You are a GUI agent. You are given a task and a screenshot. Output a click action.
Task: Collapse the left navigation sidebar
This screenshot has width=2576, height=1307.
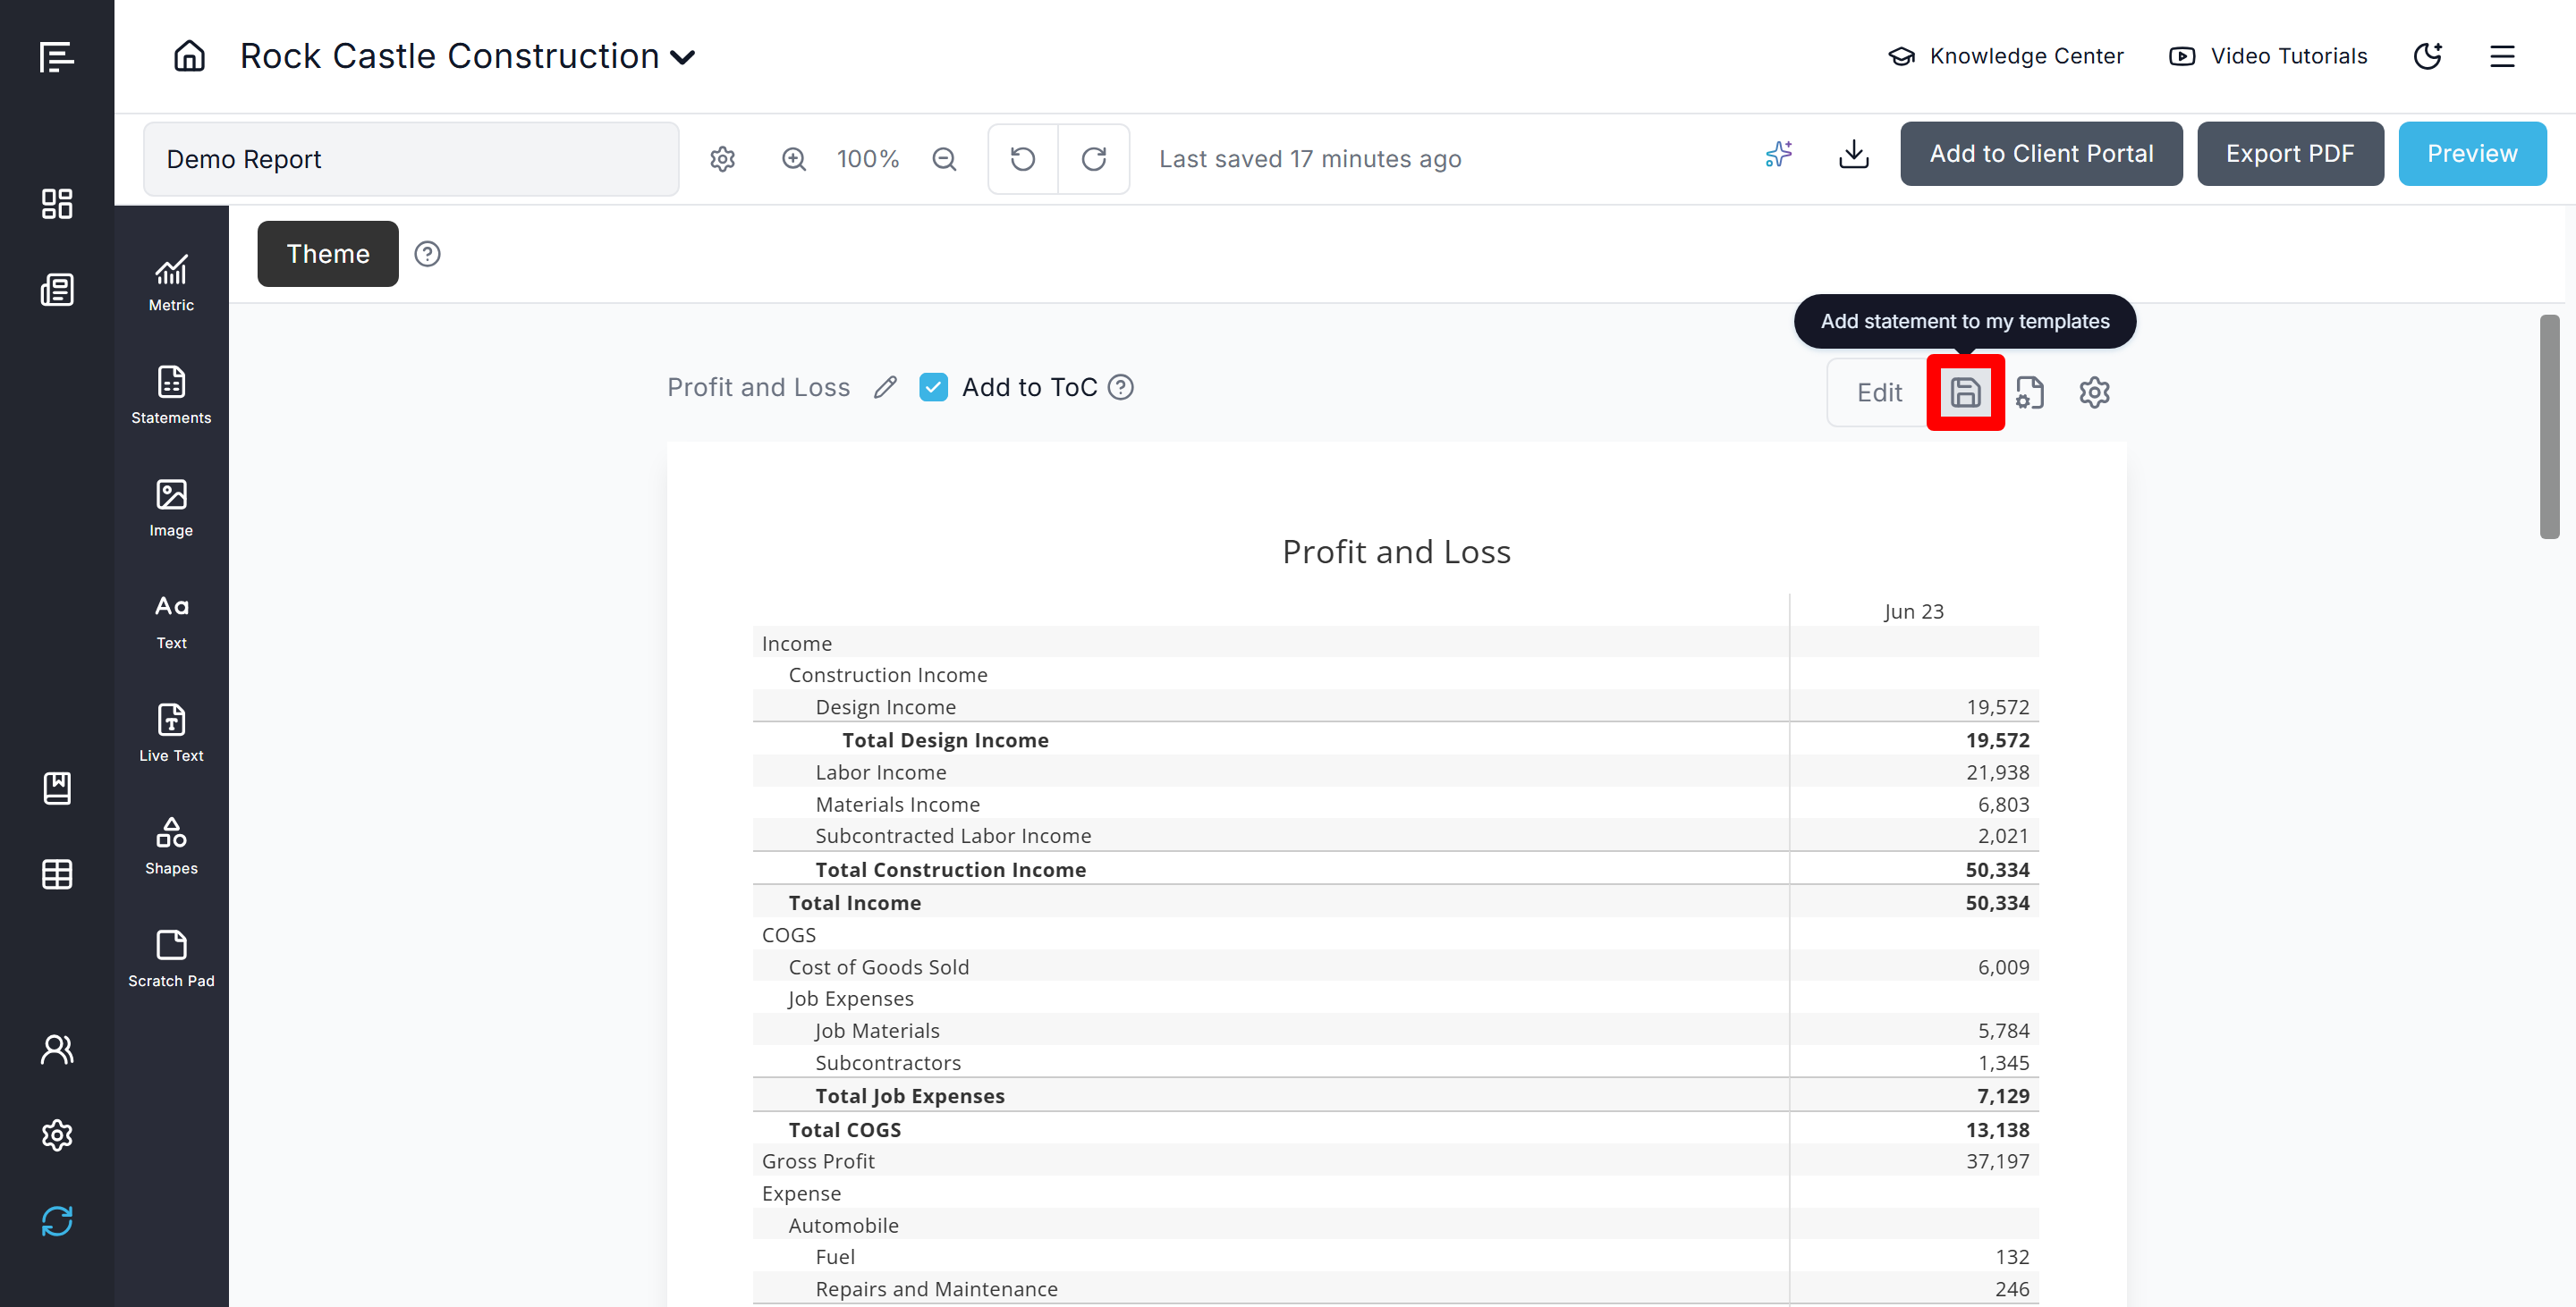[56, 57]
